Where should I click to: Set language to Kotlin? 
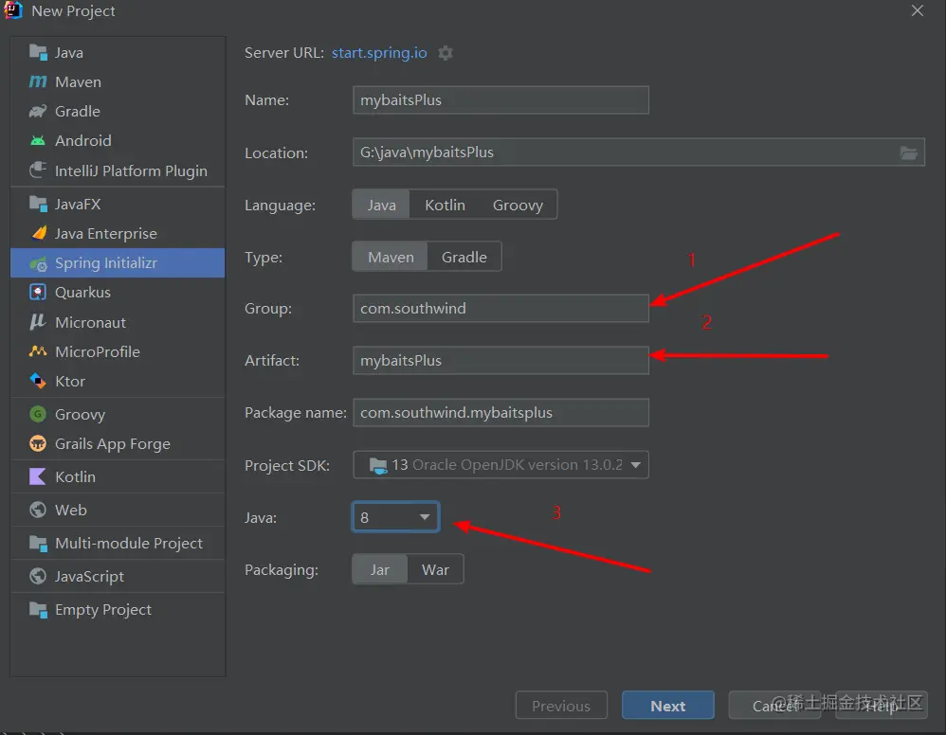tap(445, 205)
